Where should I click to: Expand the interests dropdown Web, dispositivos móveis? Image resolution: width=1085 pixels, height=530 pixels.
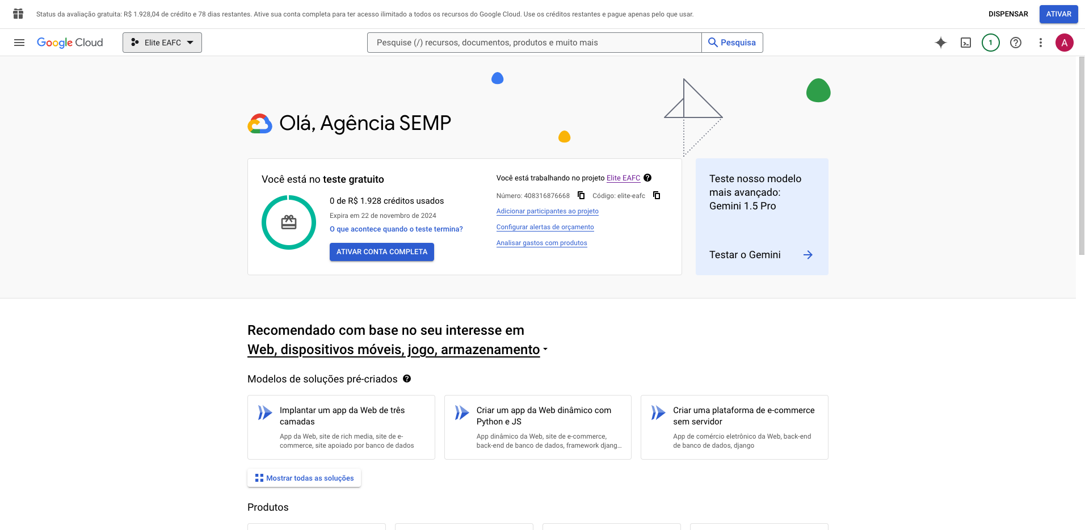tap(397, 350)
